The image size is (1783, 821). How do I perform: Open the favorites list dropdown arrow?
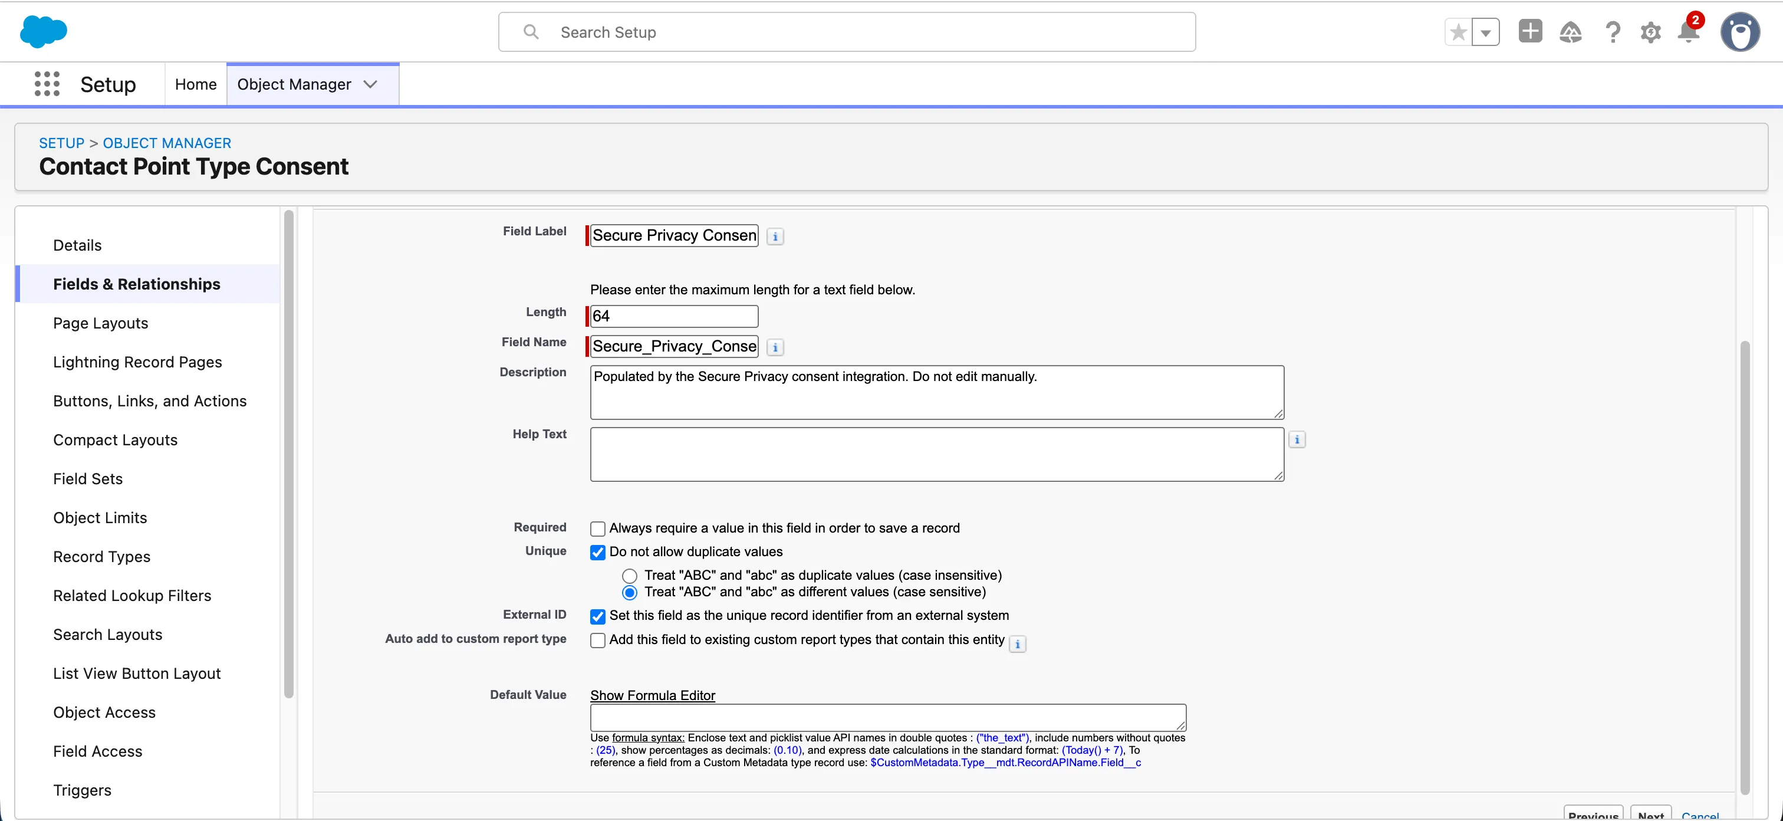point(1485,32)
